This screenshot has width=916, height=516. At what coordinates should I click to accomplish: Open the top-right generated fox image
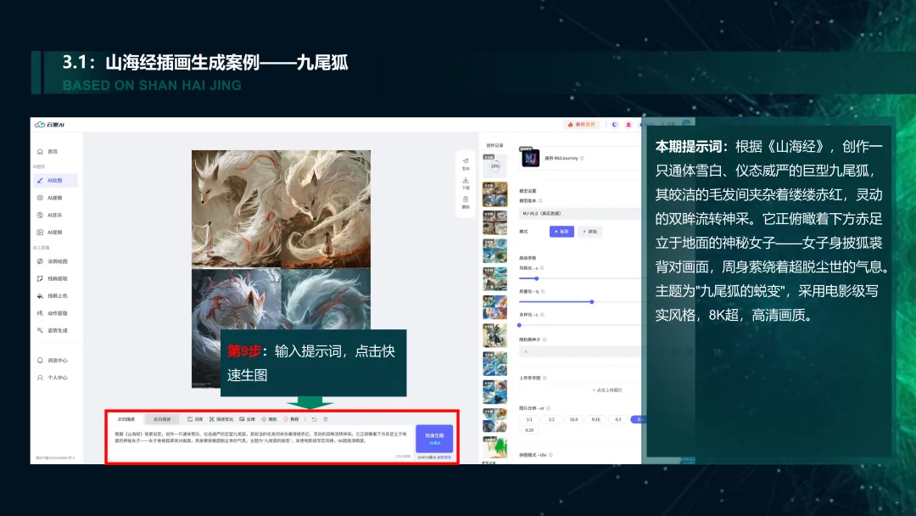[x=326, y=209]
